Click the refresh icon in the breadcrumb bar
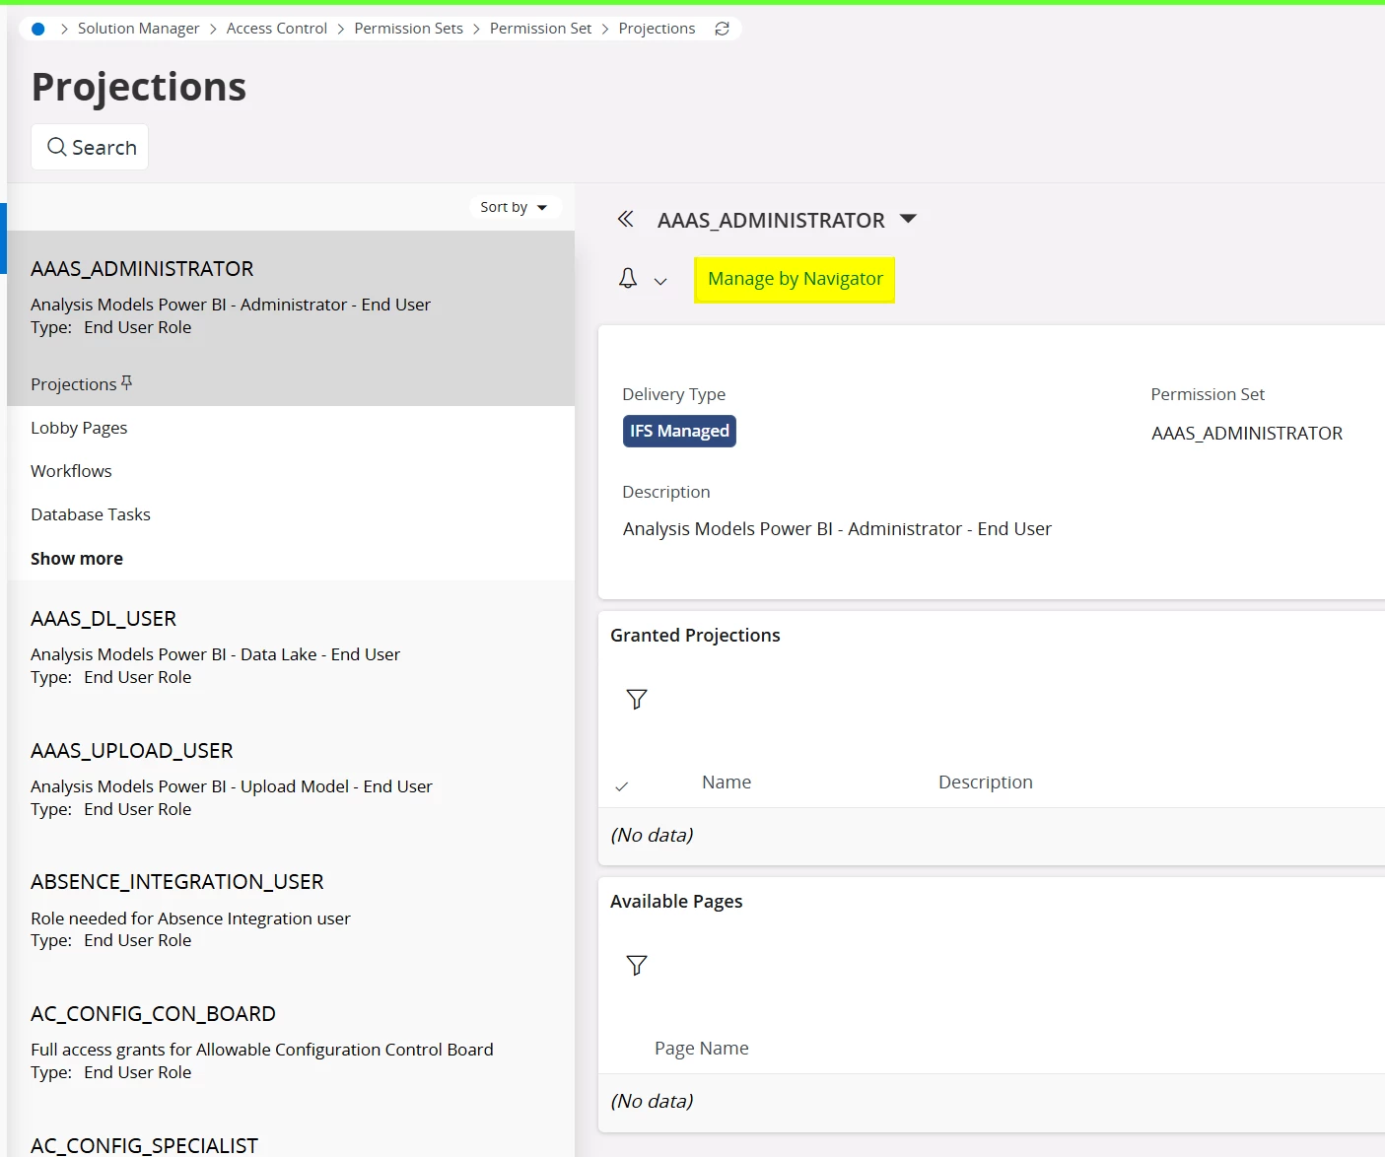The height and width of the screenshot is (1157, 1385). (723, 29)
